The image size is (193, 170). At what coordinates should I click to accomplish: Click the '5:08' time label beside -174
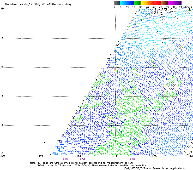pos(83,159)
